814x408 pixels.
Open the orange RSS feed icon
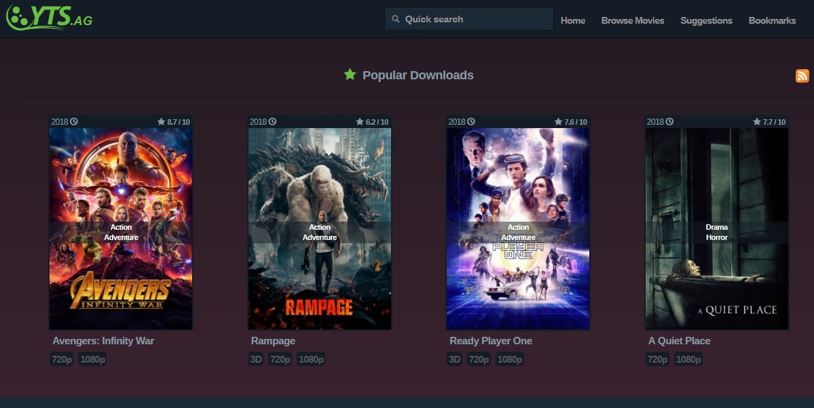[x=802, y=76]
